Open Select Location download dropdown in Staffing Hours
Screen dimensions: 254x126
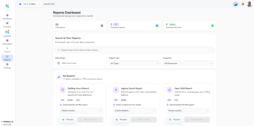[x=90, y=120]
